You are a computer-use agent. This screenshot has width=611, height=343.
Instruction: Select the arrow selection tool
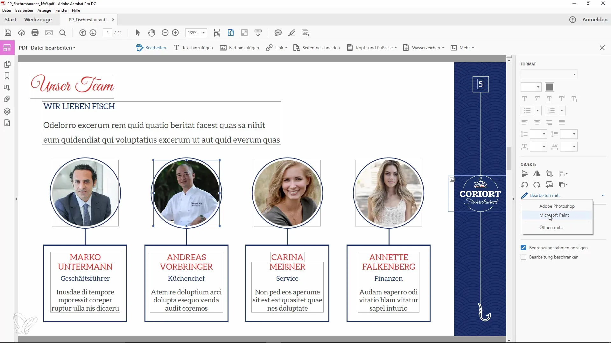tap(138, 33)
